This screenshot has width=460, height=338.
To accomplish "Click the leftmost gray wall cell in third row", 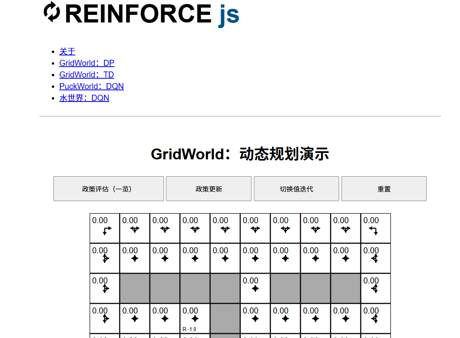I will 135,288.
